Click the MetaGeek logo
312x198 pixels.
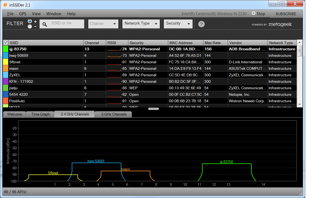pyautogui.click(x=280, y=24)
